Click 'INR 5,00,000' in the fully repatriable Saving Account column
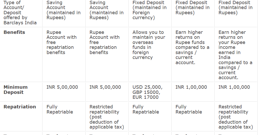This screenshot has height=135, width=258. [x=62, y=87]
